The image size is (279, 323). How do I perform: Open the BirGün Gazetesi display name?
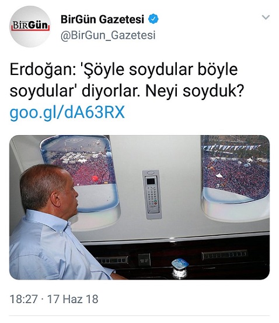pyautogui.click(x=102, y=19)
